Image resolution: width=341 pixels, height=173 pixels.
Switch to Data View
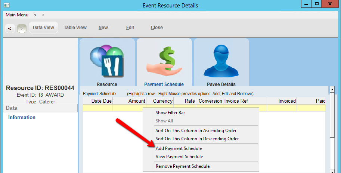tap(43, 28)
